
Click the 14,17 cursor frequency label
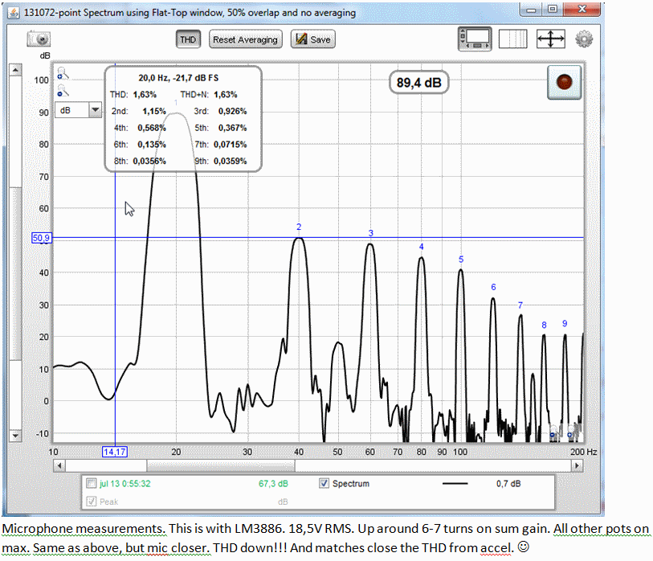115,452
